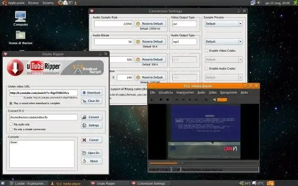Click the Cancel button in Utube Ripper

(92, 140)
